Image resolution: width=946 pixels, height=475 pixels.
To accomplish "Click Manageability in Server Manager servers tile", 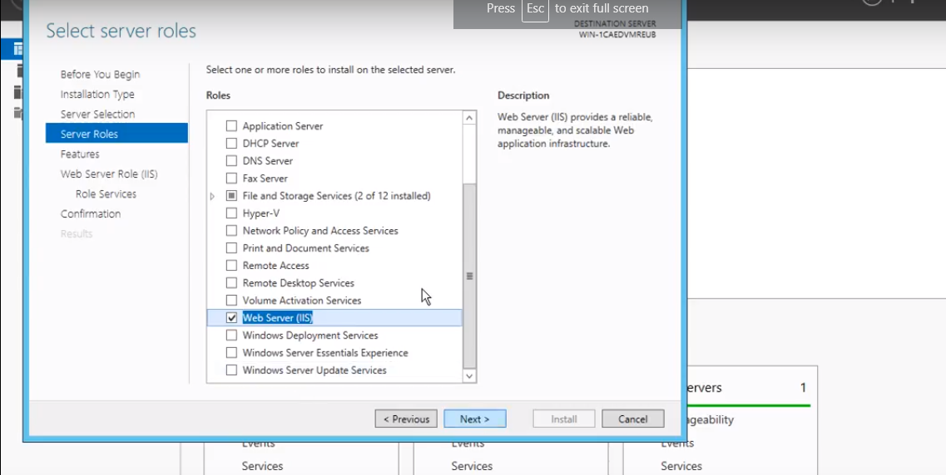I will (710, 419).
